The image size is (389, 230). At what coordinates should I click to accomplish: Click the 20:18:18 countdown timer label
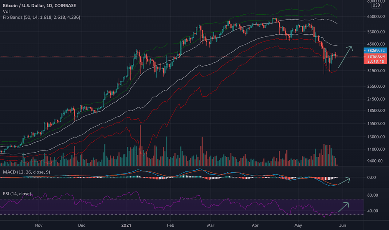tap(375, 61)
